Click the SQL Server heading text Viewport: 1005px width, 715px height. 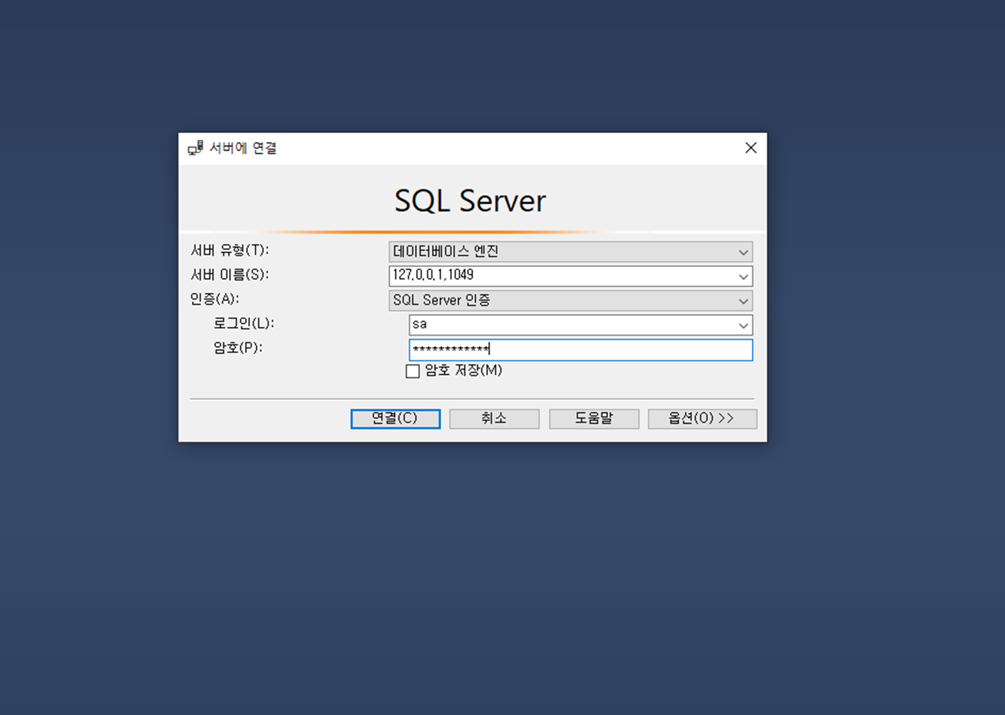coord(471,201)
